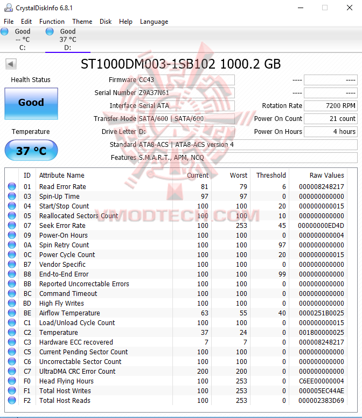
Task: Click the status orb for Total Host Writes
Action: click(12, 391)
